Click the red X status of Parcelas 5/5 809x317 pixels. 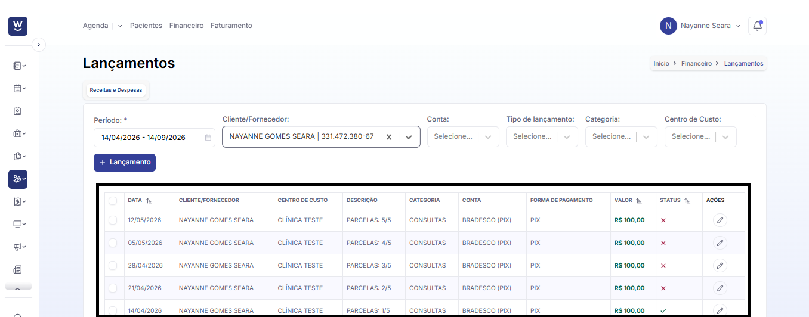pyautogui.click(x=663, y=220)
